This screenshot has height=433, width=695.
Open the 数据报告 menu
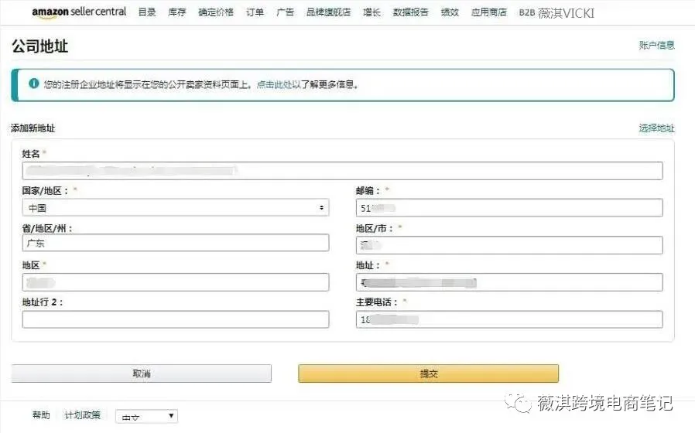(x=411, y=12)
